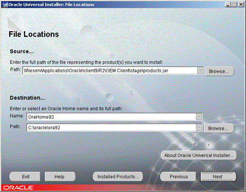This screenshot has height=192, width=246.
Task: Click the Oracle Installer title bar icon
Action: tap(5, 5)
